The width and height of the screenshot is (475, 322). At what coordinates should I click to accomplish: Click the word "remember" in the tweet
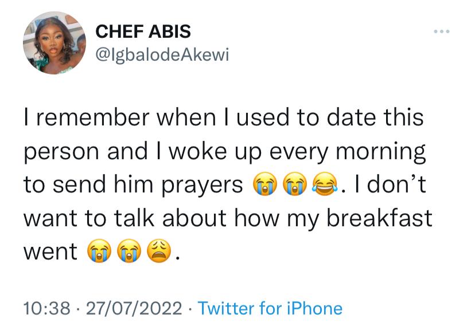93,117
